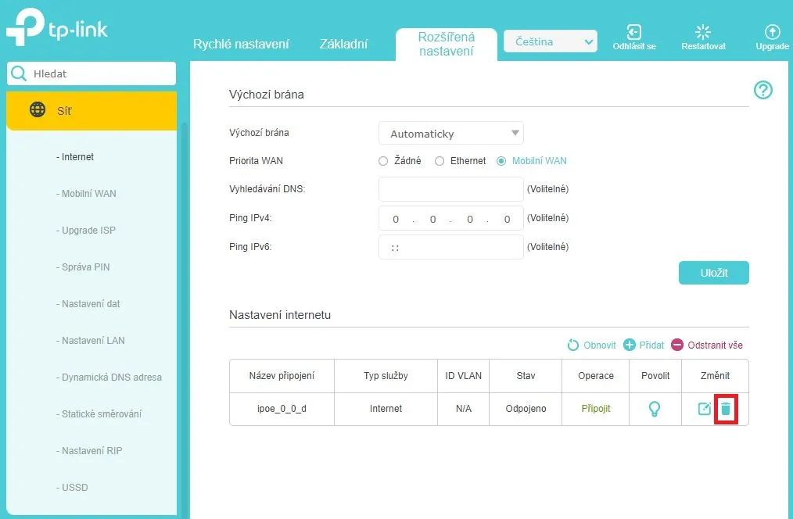Viewport: 793px width, 519px height.
Task: Click the Vyhledávání DNS input field
Action: tap(450, 189)
